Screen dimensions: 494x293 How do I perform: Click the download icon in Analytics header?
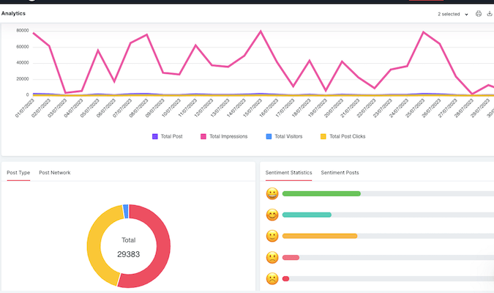pos(489,14)
